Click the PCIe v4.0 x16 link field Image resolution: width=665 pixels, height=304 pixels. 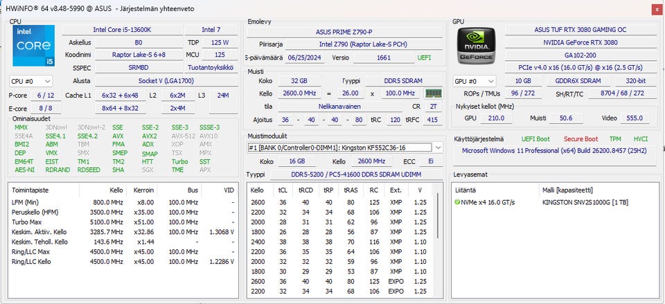[x=580, y=67]
